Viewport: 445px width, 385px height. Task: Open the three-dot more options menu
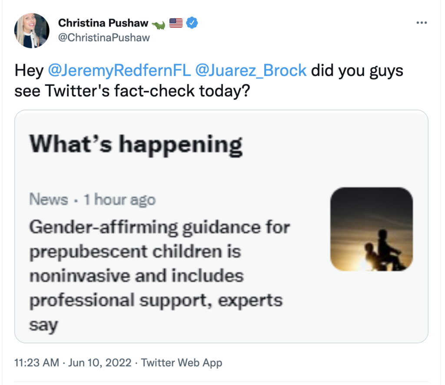pos(422,23)
